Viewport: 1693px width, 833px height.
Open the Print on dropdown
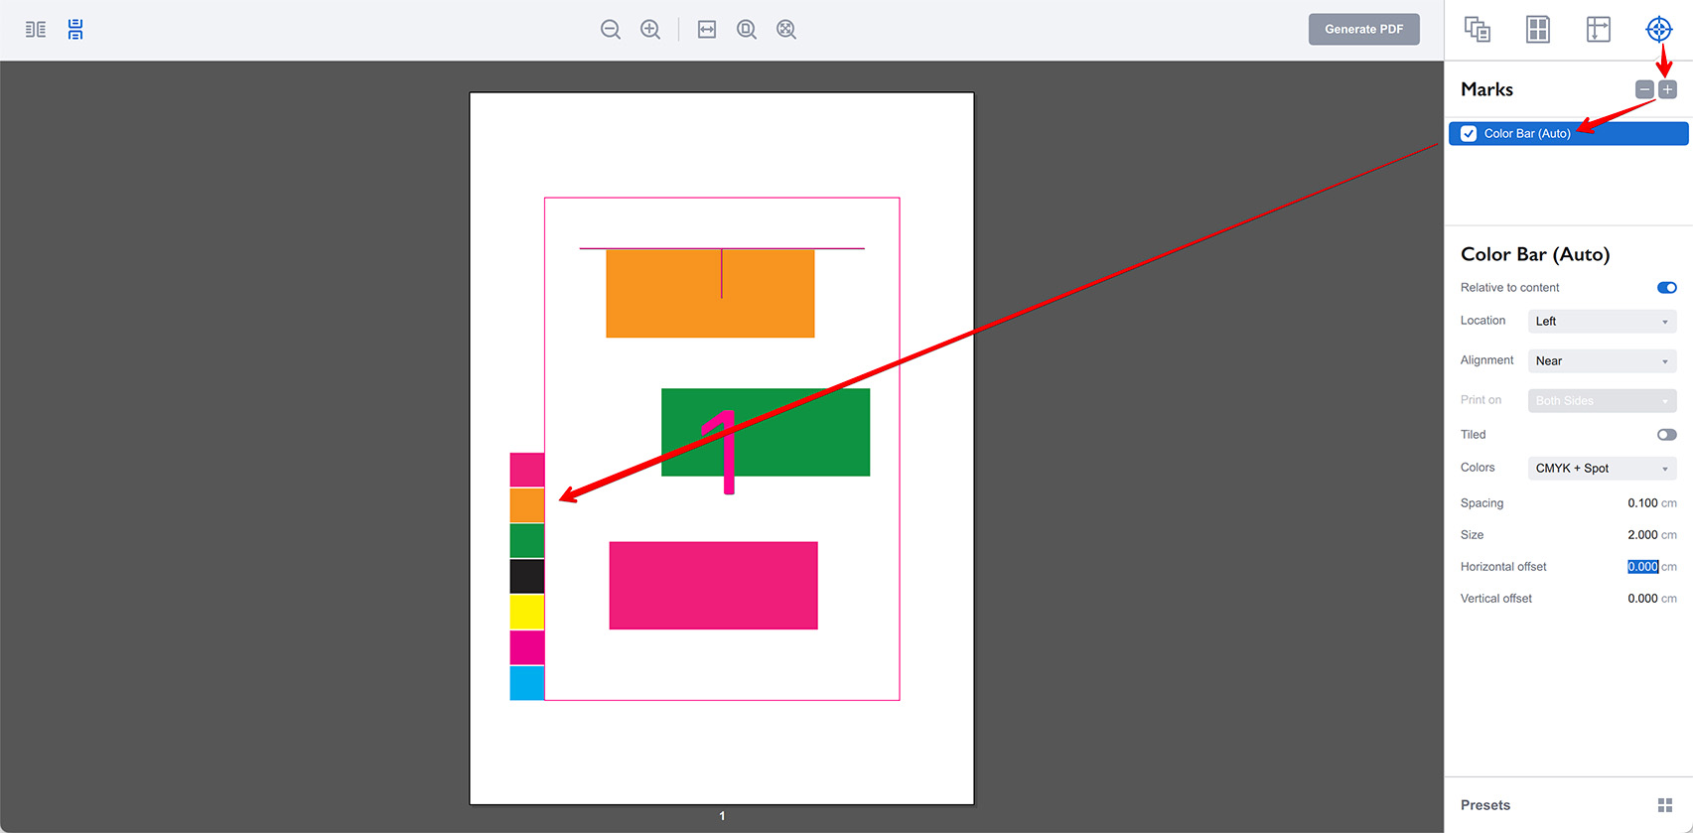pyautogui.click(x=1602, y=401)
